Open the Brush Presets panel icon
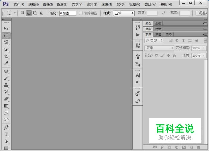 tap(137, 64)
